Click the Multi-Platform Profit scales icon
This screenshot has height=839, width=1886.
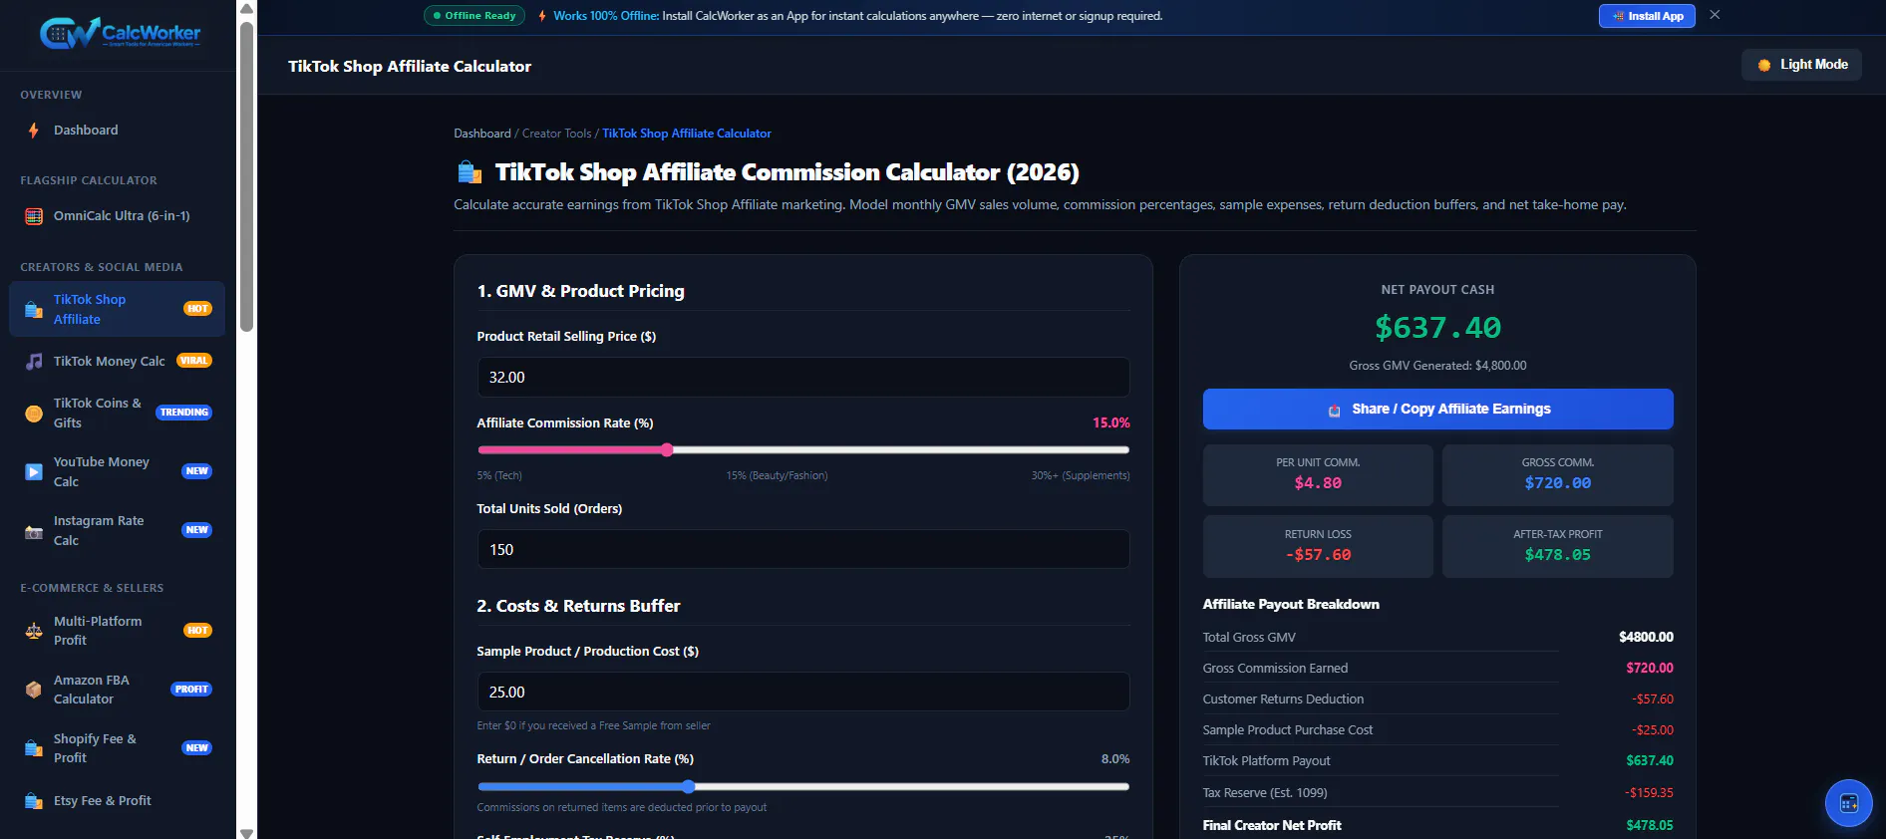tap(34, 631)
